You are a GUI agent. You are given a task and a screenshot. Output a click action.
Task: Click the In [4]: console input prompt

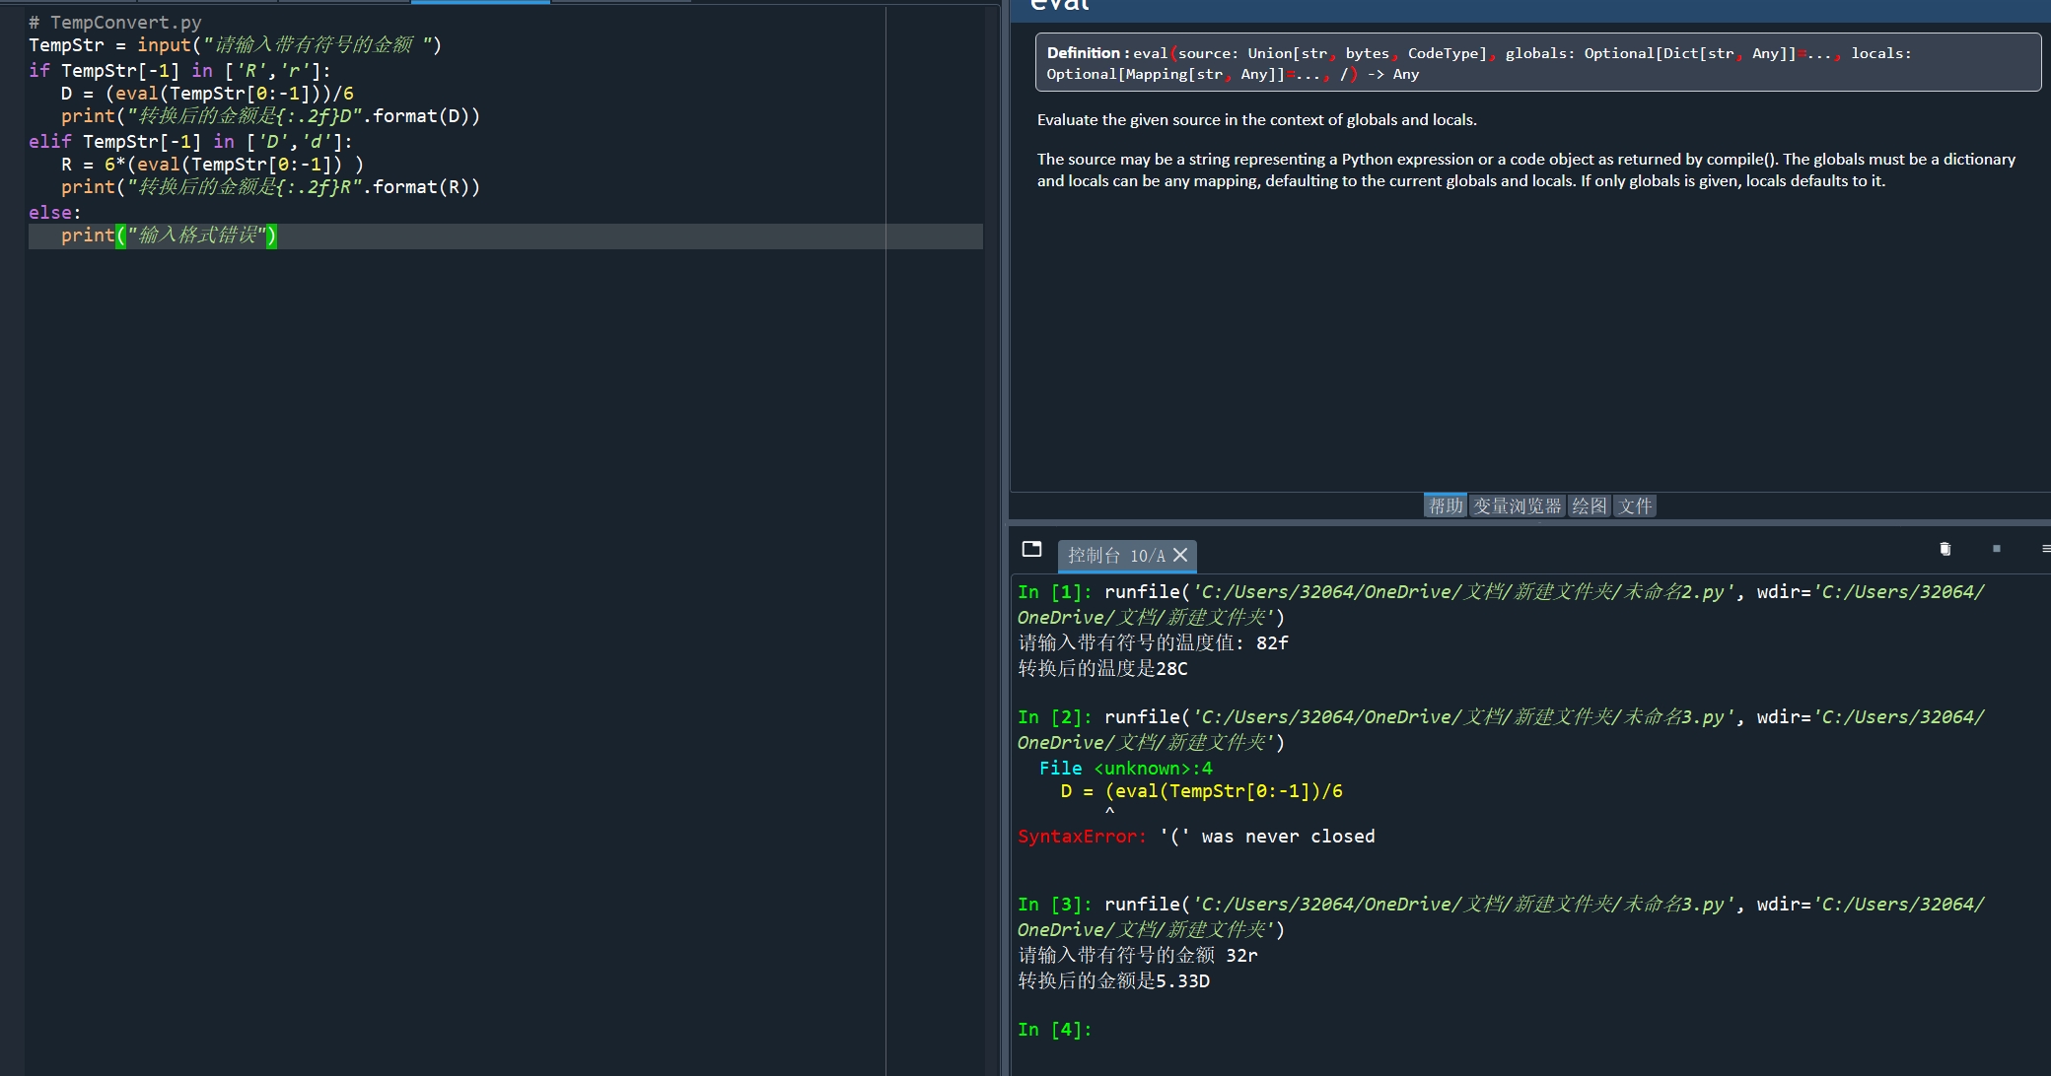click(x=1055, y=1030)
